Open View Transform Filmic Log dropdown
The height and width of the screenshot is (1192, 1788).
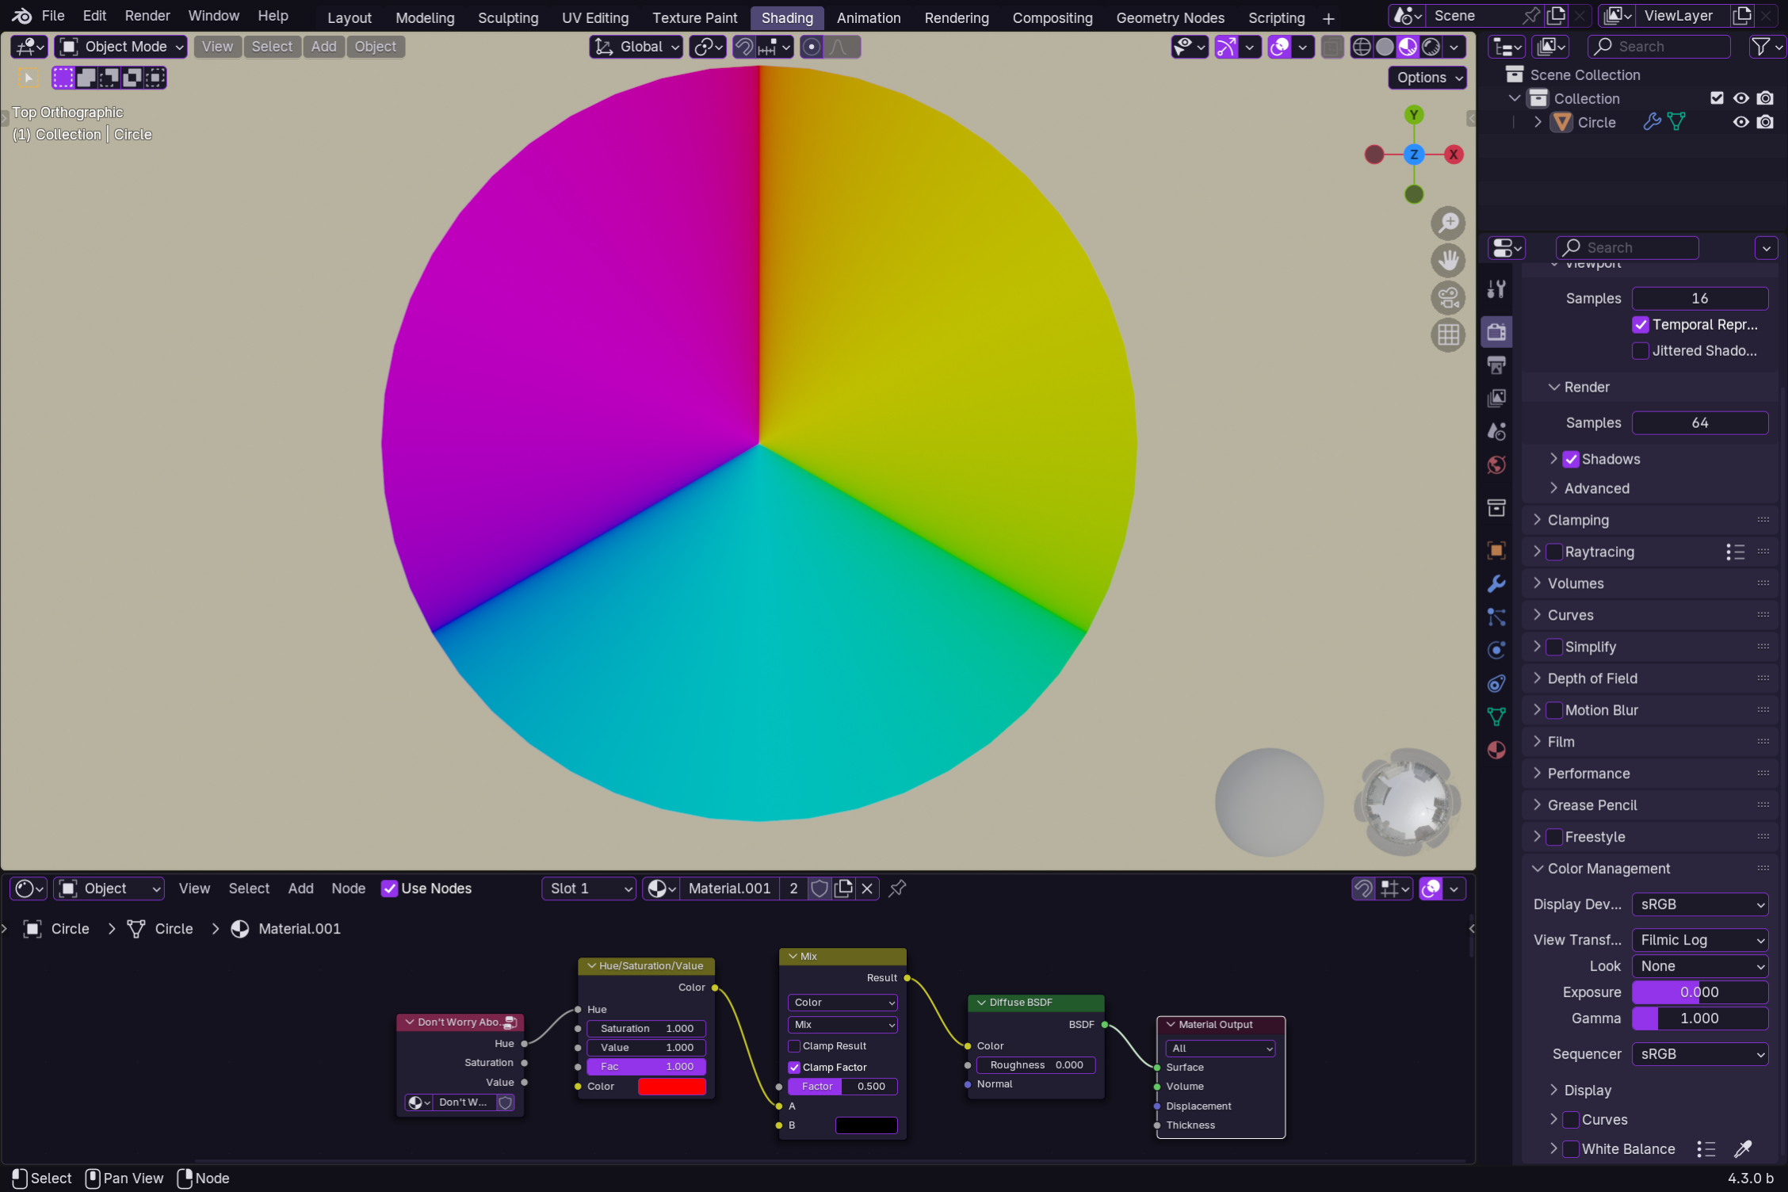click(1699, 940)
